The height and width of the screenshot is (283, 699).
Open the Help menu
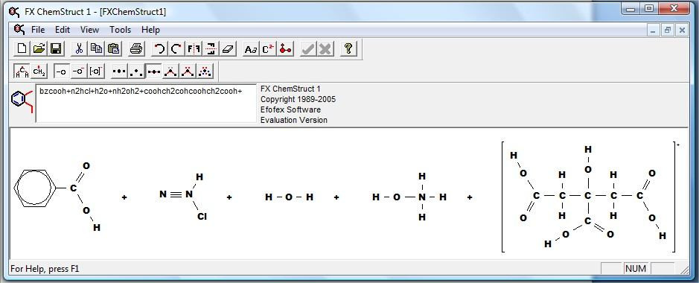150,30
